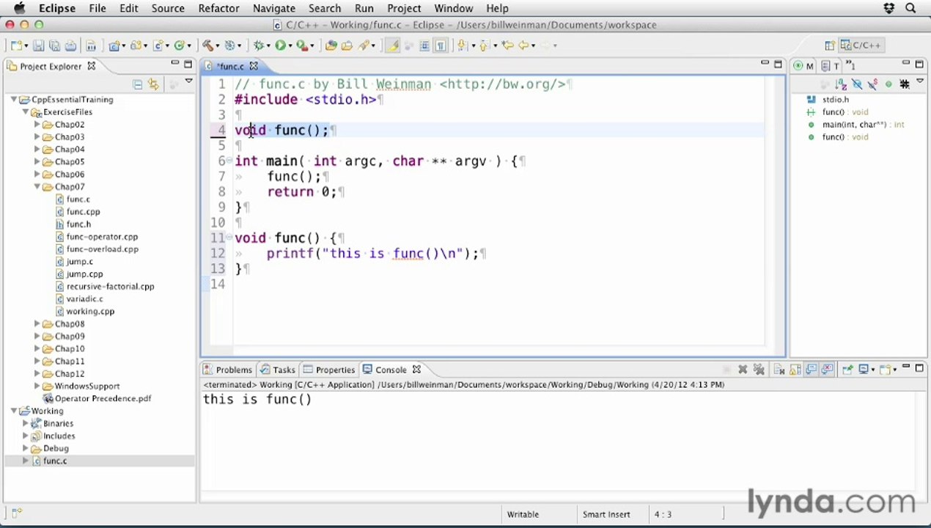Open the Project menu
The height and width of the screenshot is (528, 931).
click(404, 8)
